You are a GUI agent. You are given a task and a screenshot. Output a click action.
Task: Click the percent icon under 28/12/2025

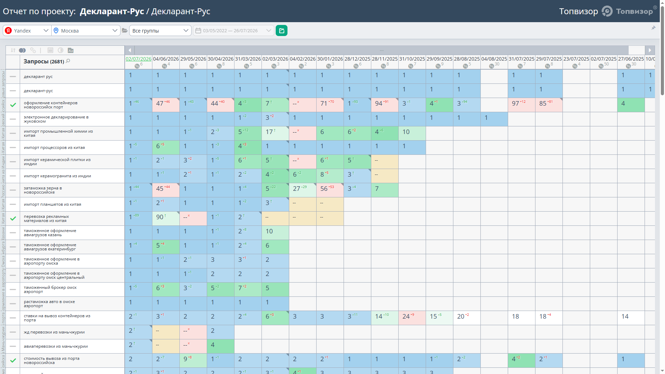[x=356, y=66]
